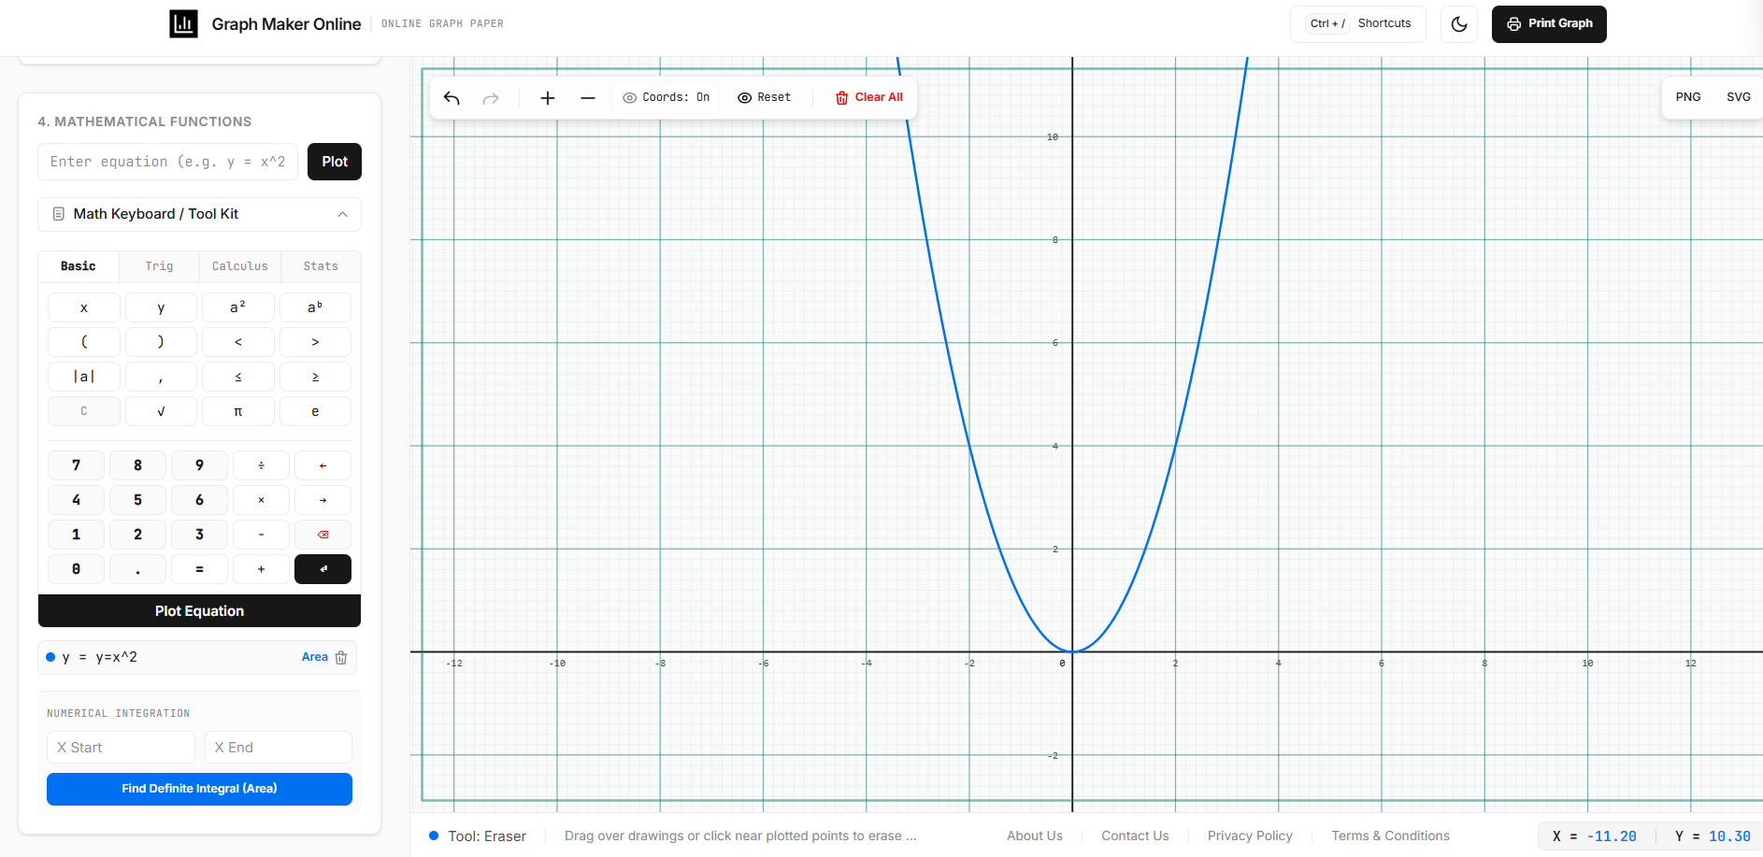Open the Calculus keyboard tab
The image size is (1763, 857).
coord(240,266)
